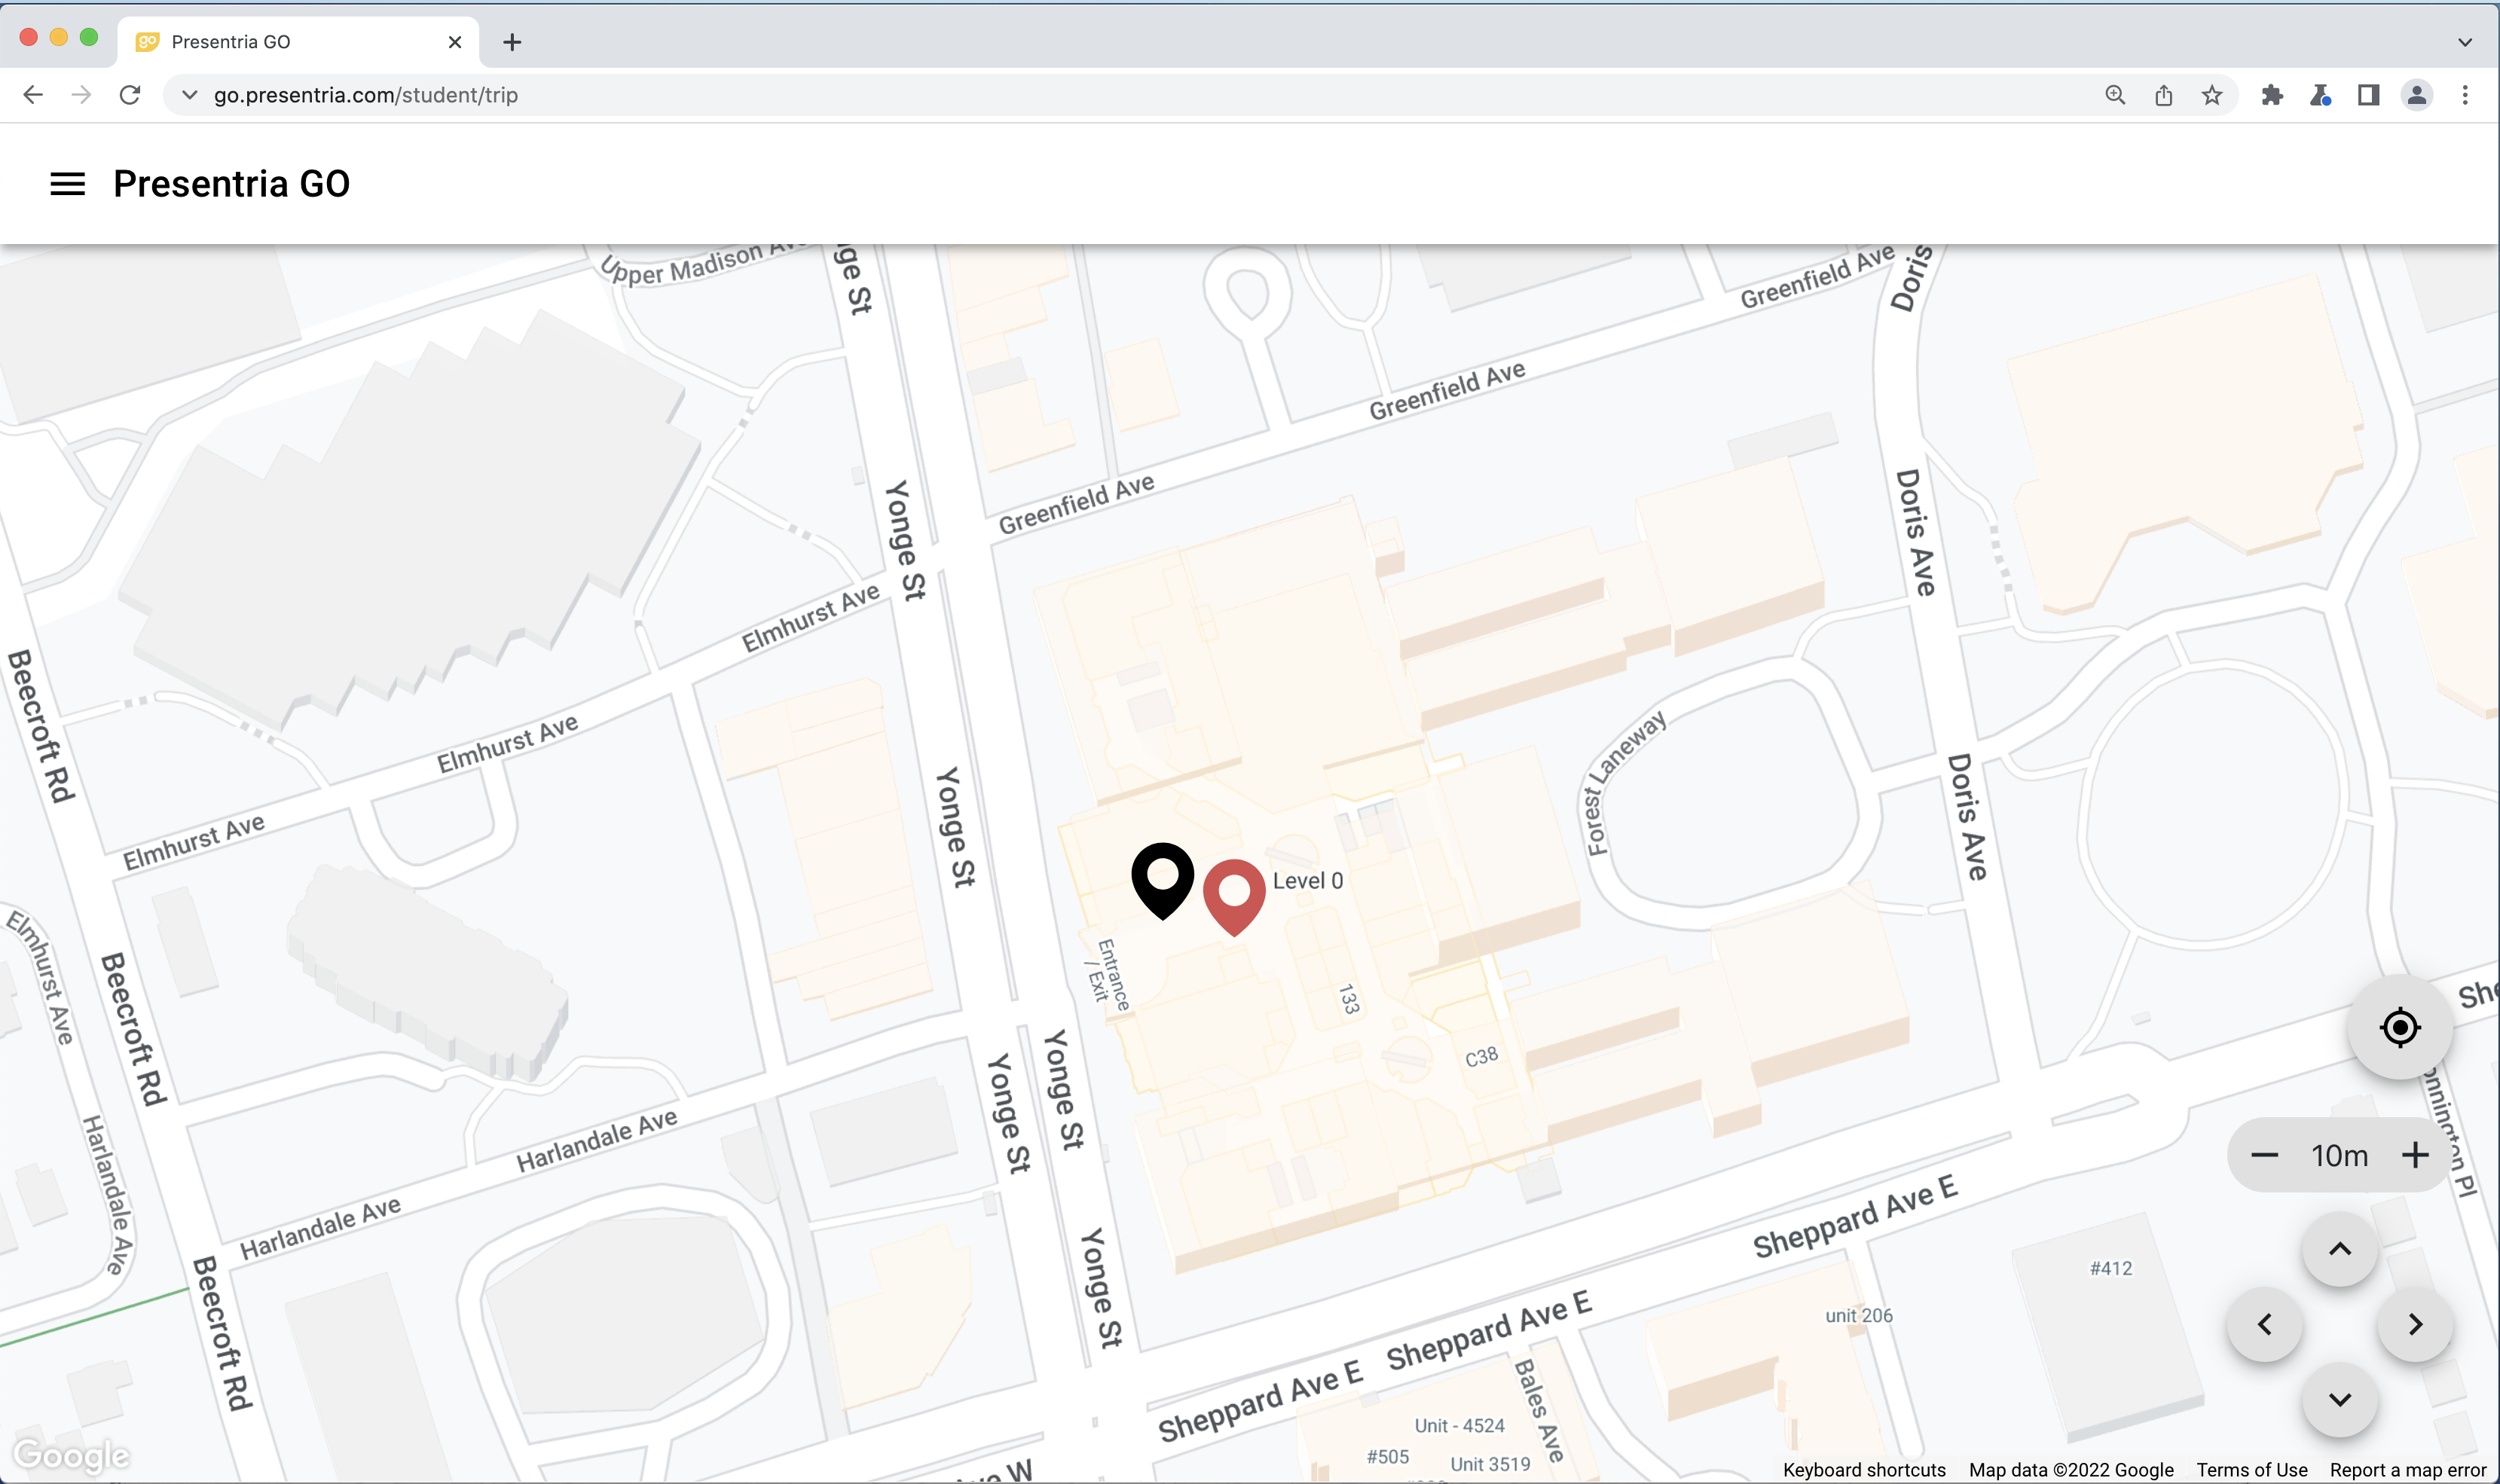2500x1484 pixels.
Task: Share this page via share icon
Action: [2163, 95]
